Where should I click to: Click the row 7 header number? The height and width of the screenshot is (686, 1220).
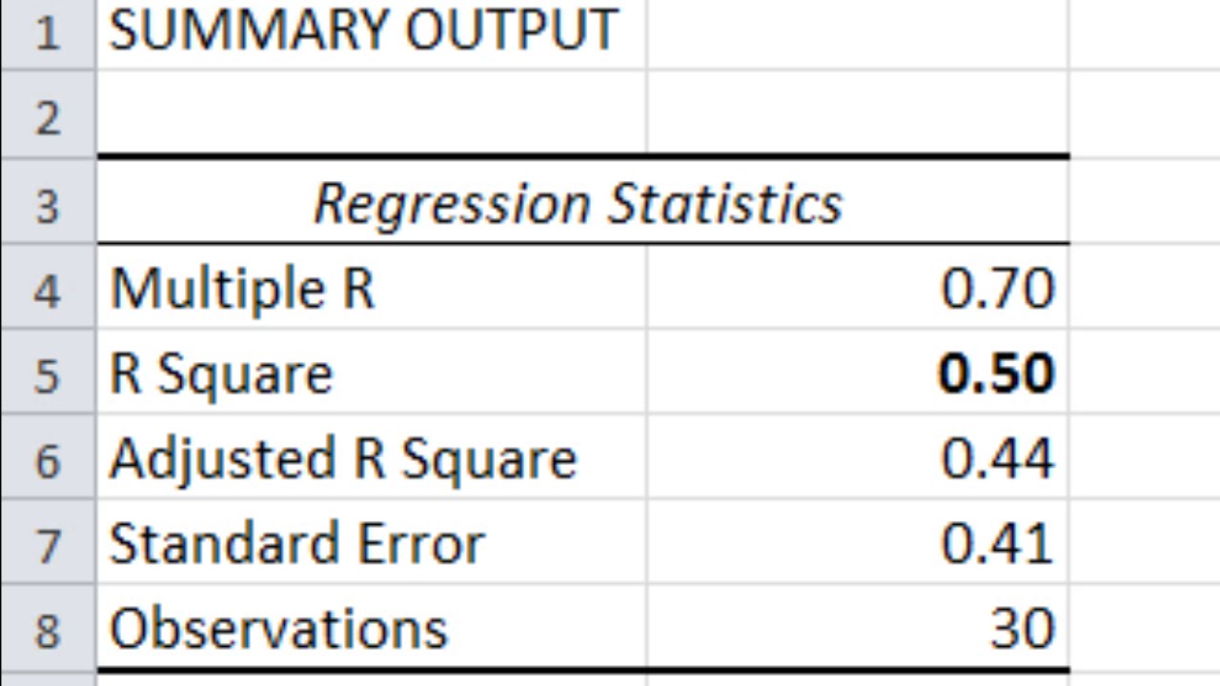pos(48,545)
